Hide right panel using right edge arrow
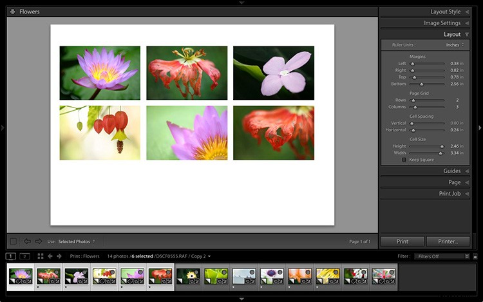Screen dimensions: 483x302 coord(480,127)
